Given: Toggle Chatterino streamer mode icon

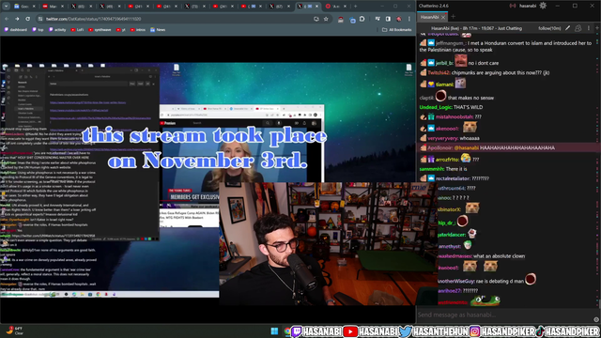Looking at the screenshot, I should (x=513, y=6).
